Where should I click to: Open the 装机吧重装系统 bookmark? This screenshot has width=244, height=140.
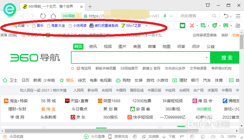click(104, 26)
